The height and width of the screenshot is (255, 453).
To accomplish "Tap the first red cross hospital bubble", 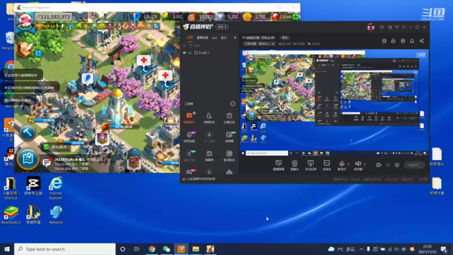I will [144, 61].
